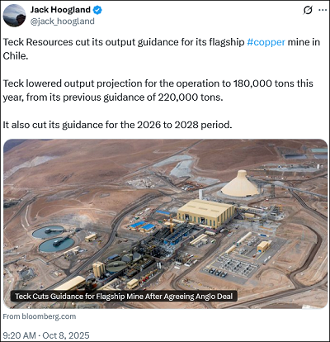Follow the #copper hashtag
Image resolution: width=330 pixels, height=342 pixels.
[x=266, y=42]
